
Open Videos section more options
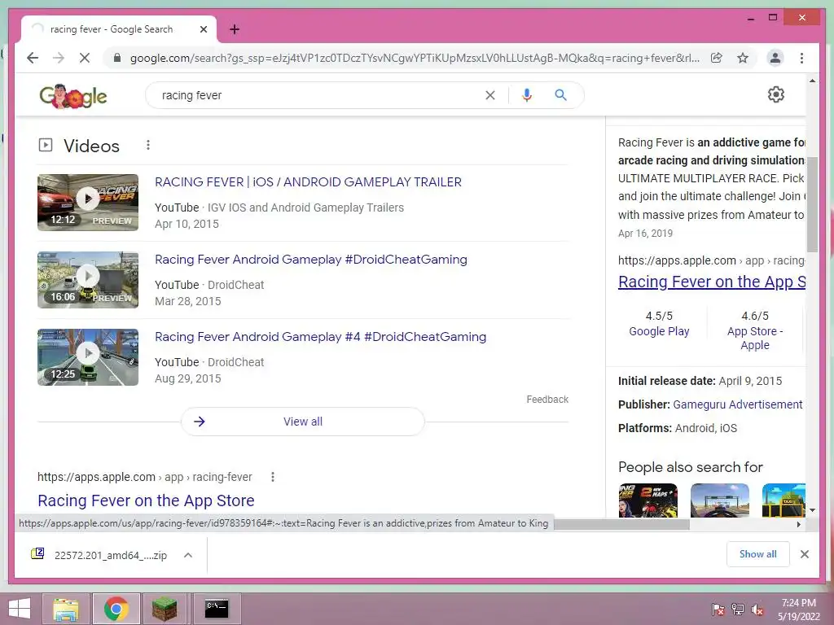[148, 145]
